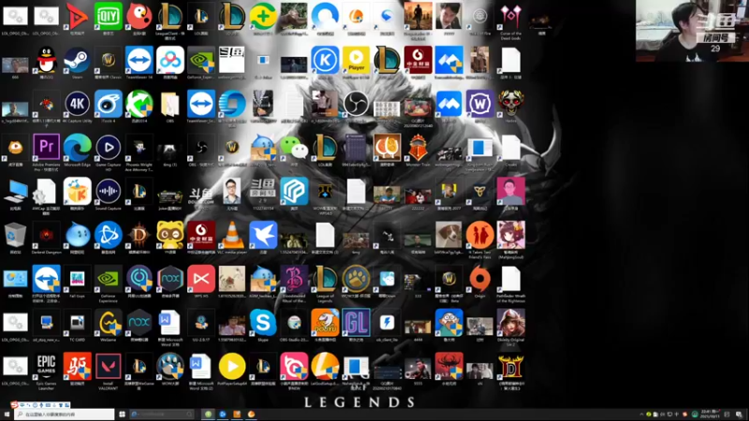Open the Skype desktop shortcut
Viewport: 749px width, 421px height.
tap(263, 323)
